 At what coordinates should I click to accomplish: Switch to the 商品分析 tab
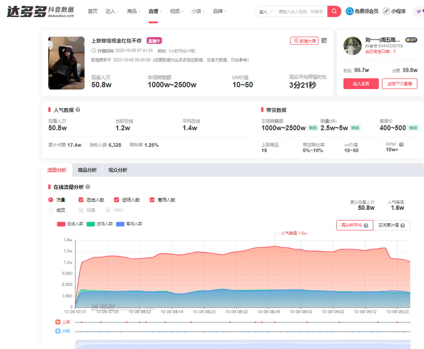pos(87,170)
